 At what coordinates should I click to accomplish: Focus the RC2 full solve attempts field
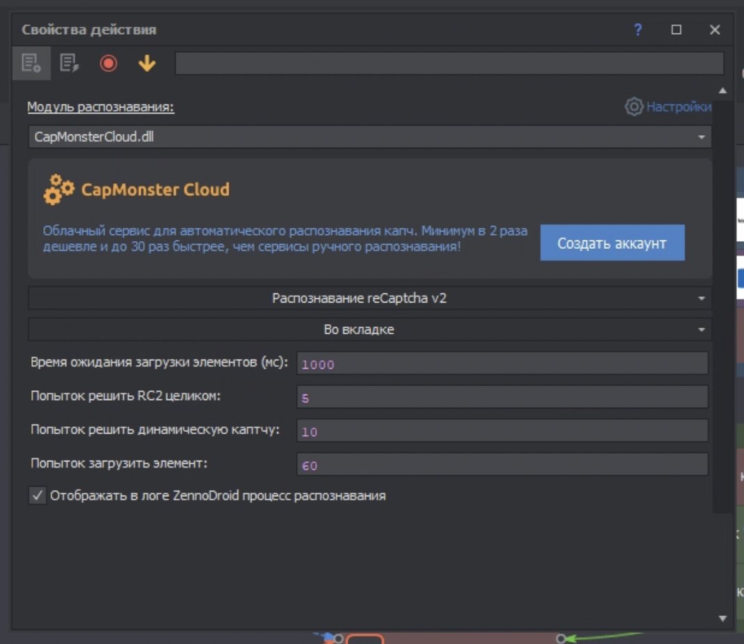coord(502,397)
